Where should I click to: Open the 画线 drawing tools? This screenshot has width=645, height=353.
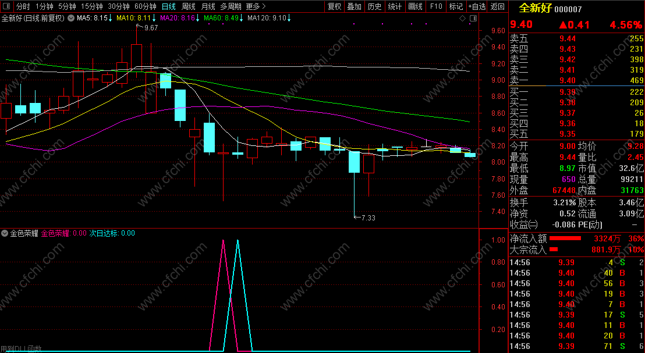[x=415, y=6]
